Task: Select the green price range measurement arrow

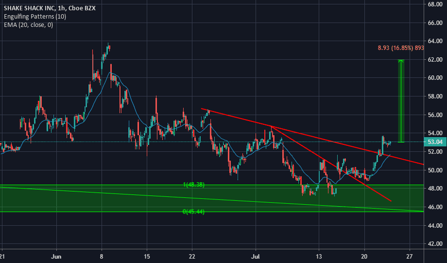Action: 401,101
